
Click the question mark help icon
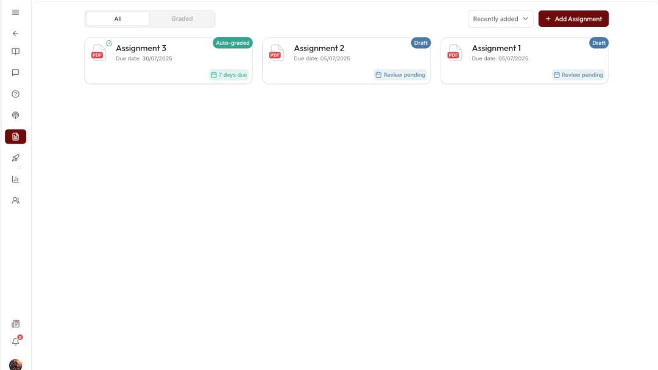point(16,94)
